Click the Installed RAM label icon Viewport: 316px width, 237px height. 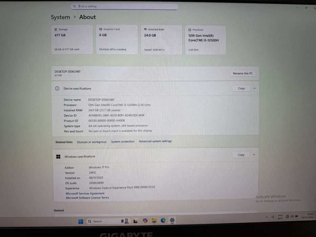point(145,29)
